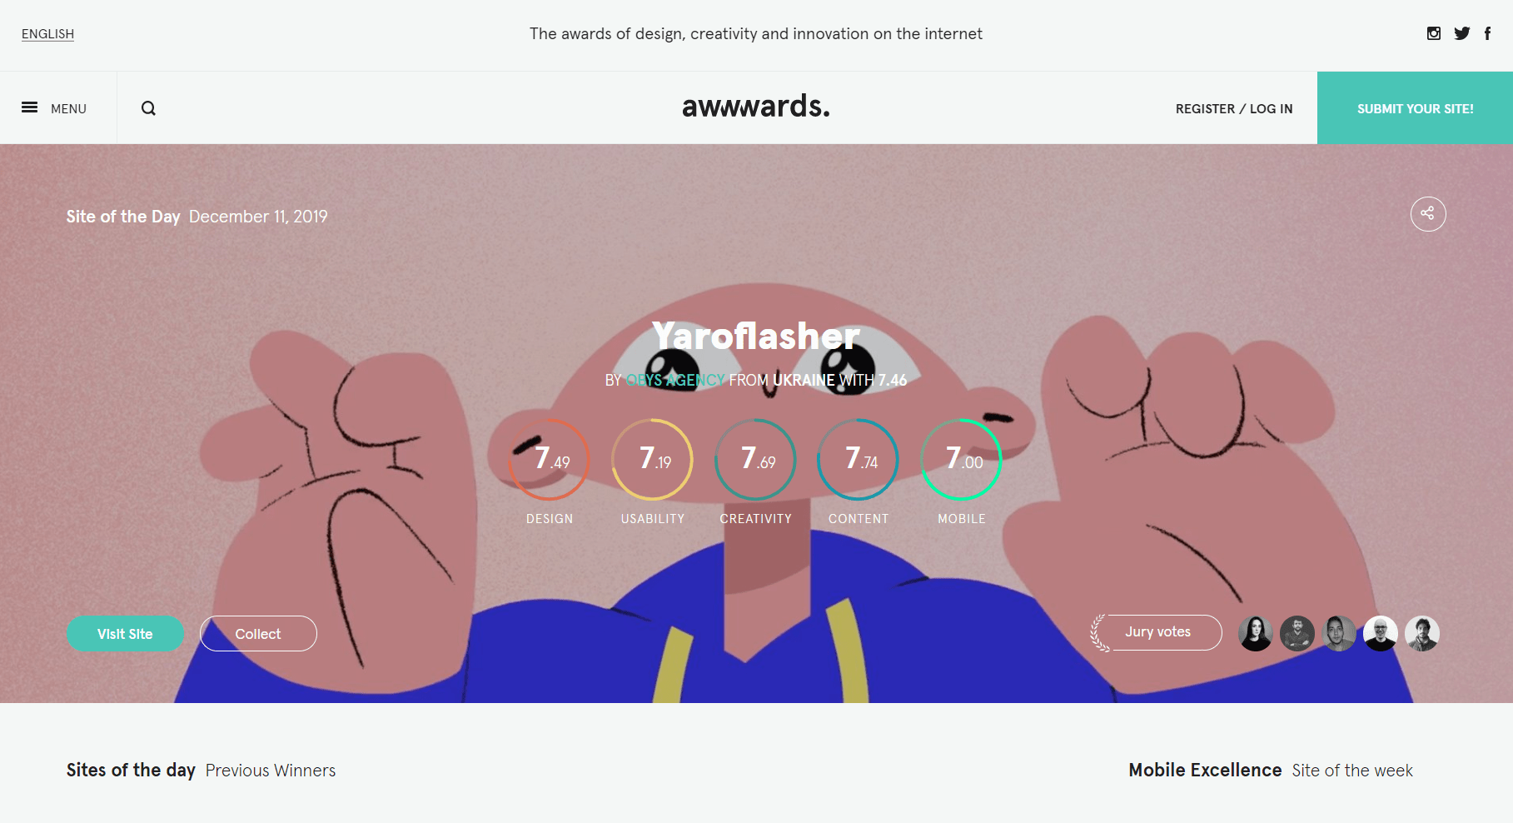
Task: Open the Previous Winners link
Action: [271, 771]
